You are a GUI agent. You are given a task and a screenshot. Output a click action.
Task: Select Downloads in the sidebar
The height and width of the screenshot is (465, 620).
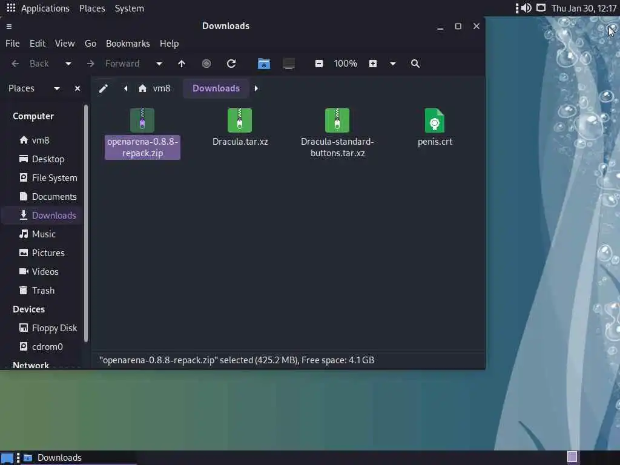[42, 216]
